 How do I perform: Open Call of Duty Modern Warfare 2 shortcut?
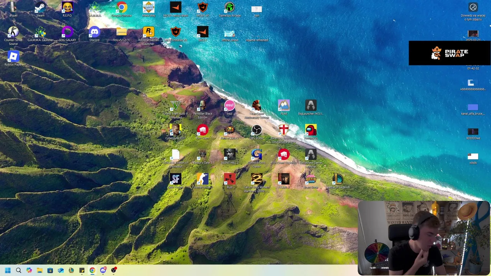[x=257, y=183]
